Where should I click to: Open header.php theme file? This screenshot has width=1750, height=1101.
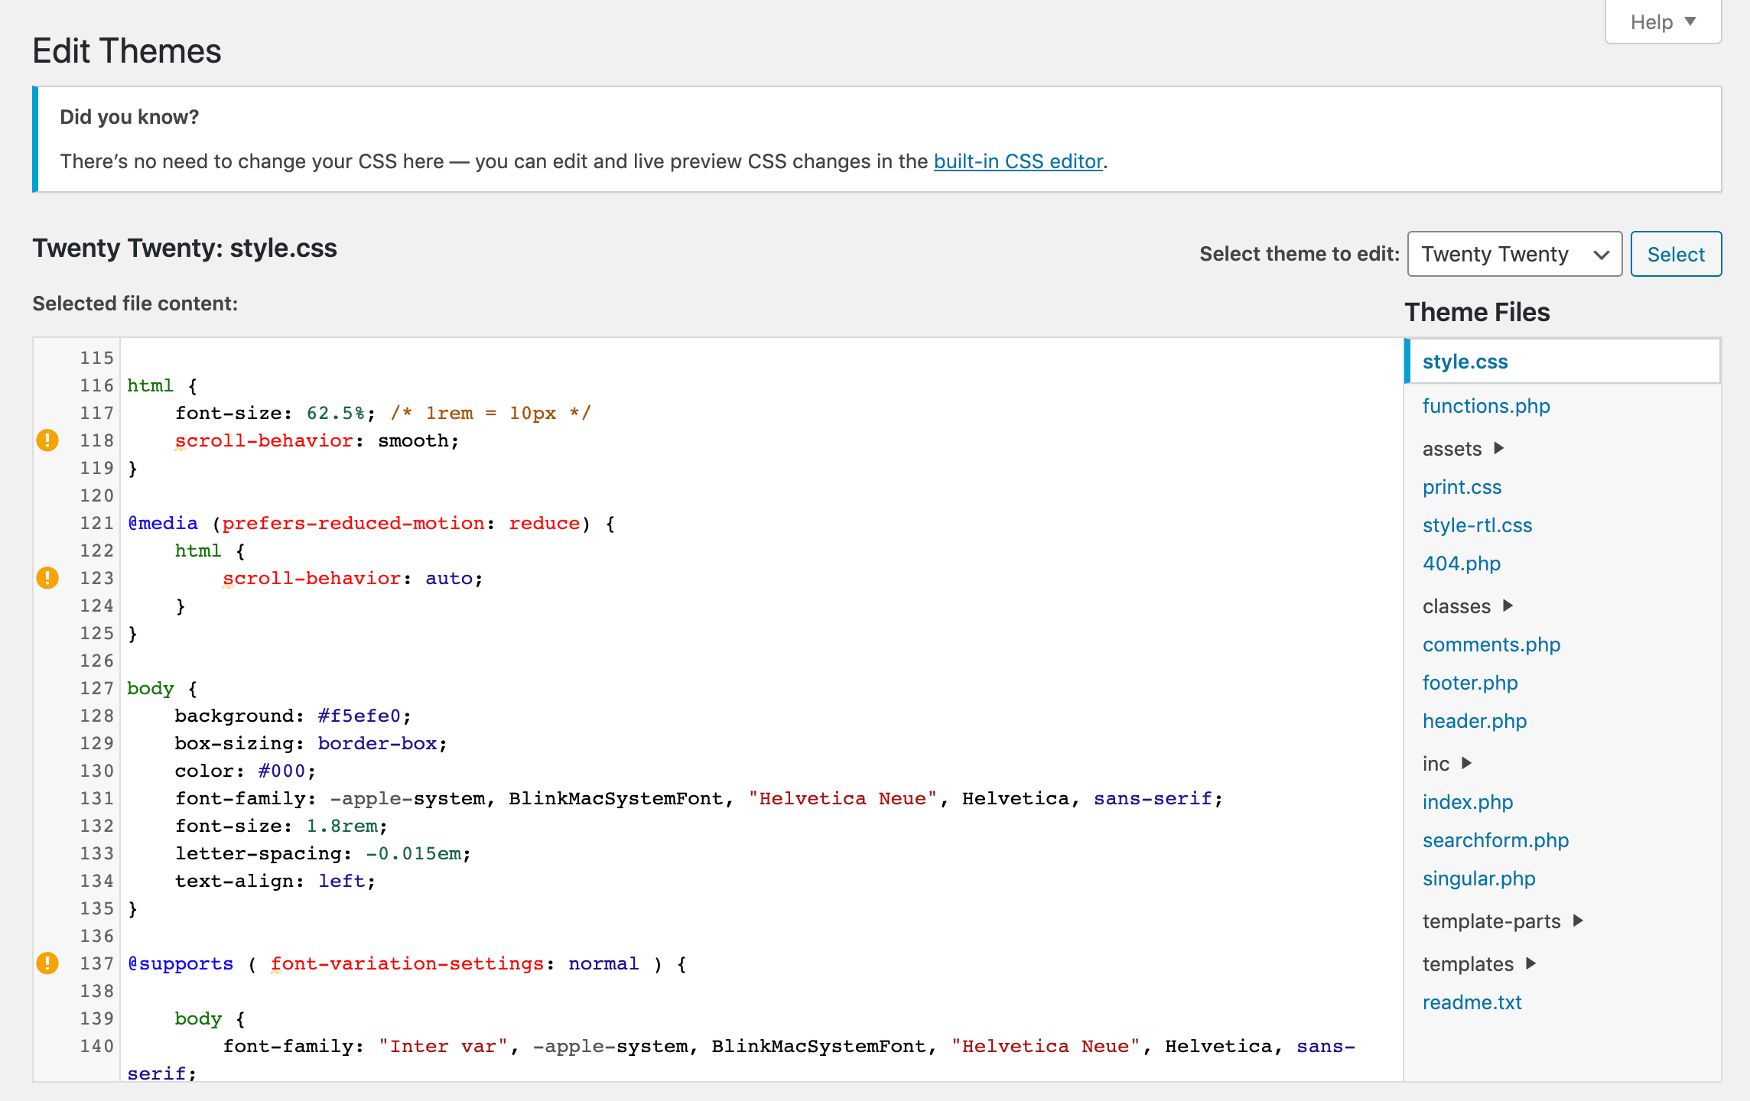point(1475,721)
